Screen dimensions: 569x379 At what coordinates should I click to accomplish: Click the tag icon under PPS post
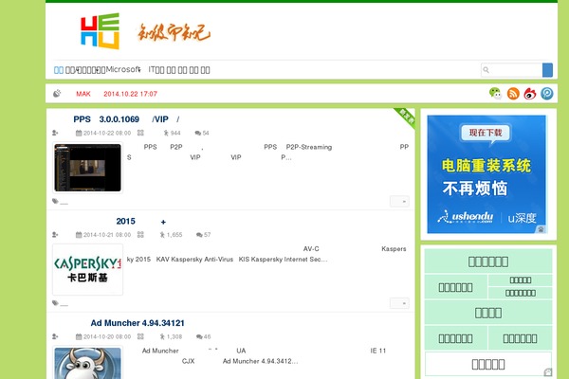coord(55,201)
